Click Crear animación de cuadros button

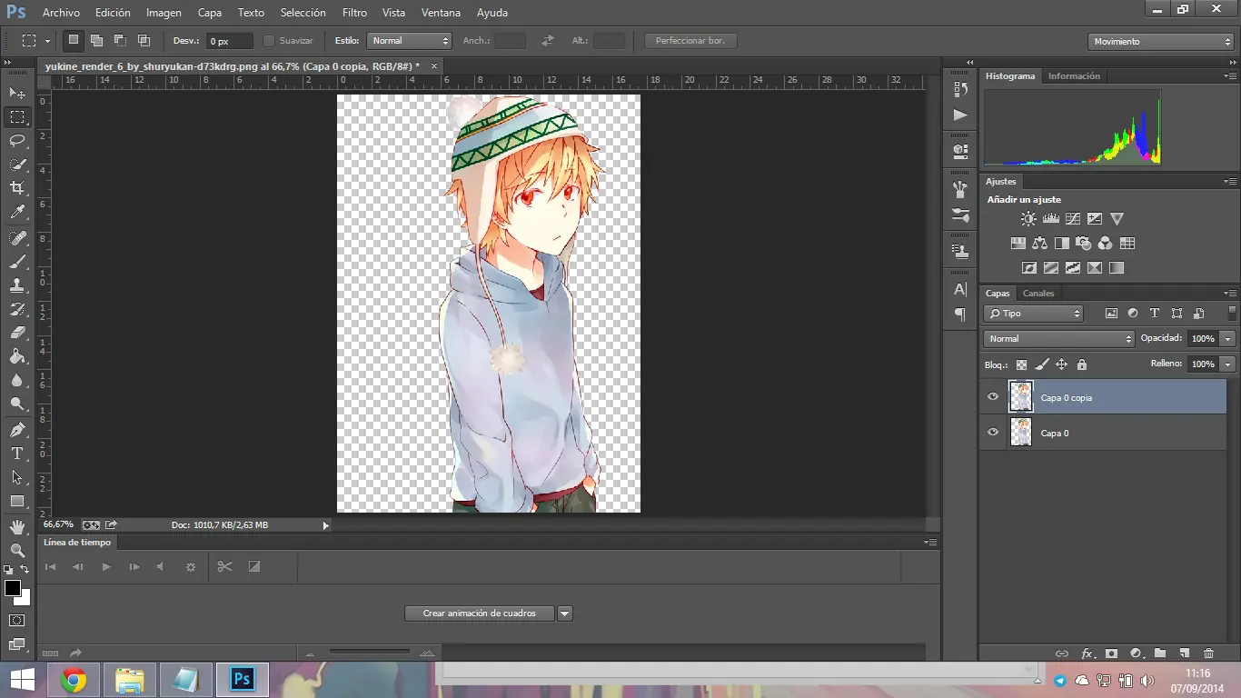pos(480,613)
